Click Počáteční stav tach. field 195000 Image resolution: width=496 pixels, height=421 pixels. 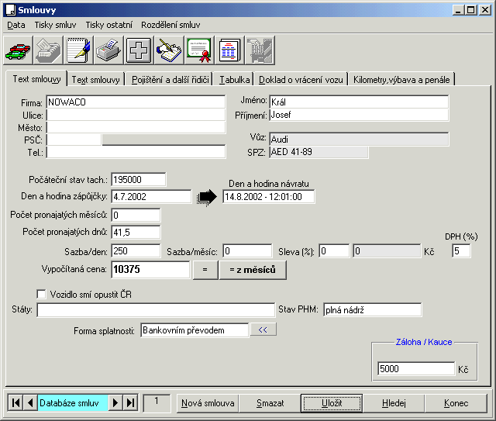point(139,179)
